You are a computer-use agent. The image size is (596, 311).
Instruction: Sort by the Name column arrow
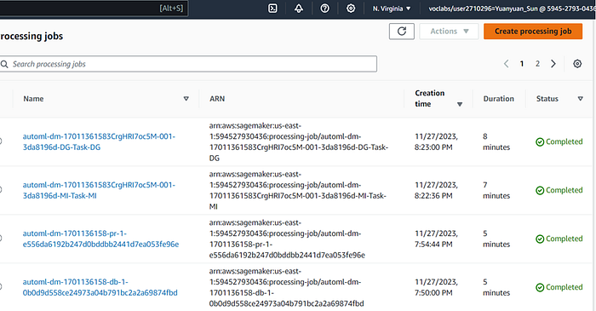186,99
